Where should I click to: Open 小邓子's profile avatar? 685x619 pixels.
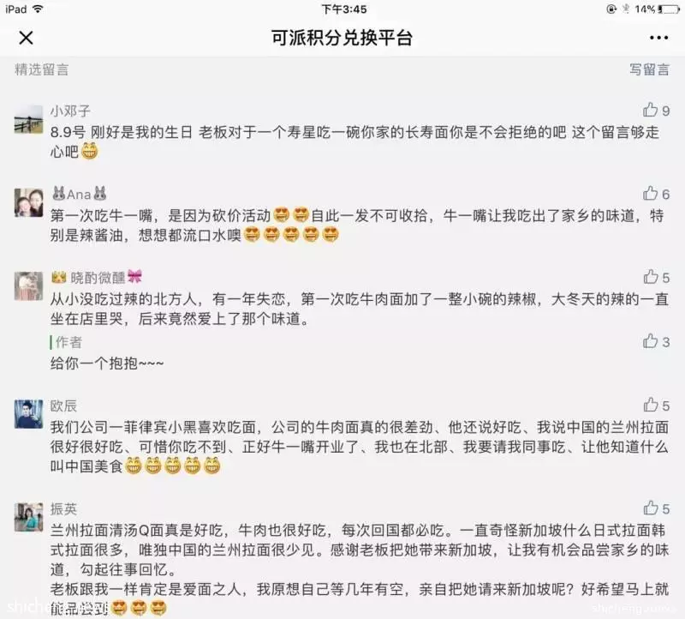[29, 119]
